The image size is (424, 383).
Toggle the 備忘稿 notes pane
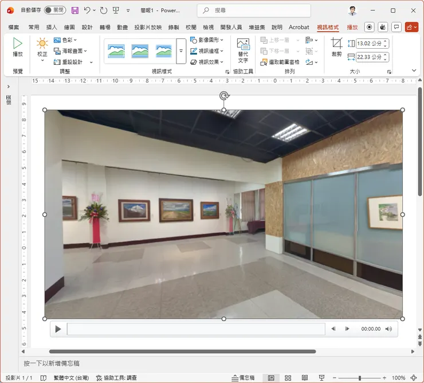(243, 378)
